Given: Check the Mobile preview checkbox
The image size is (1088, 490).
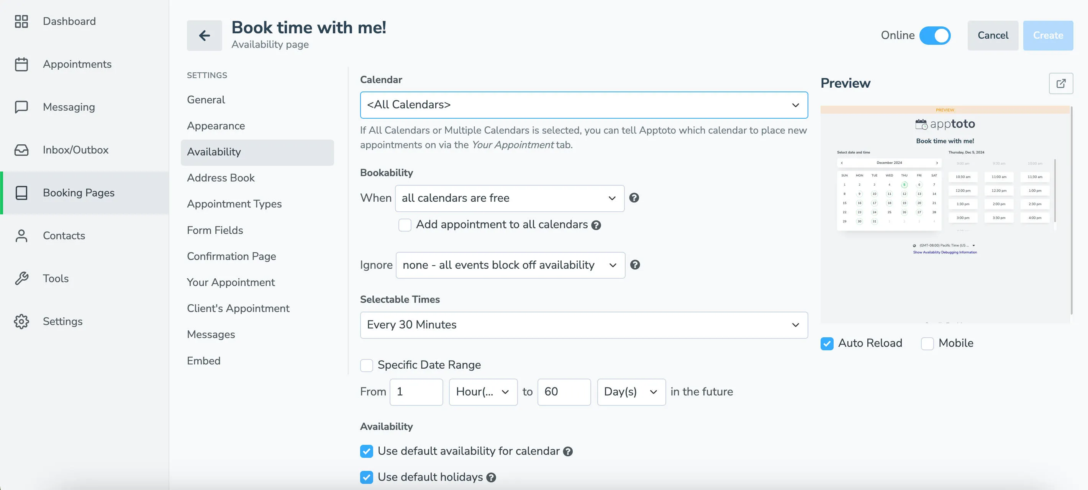Looking at the screenshot, I should pos(927,343).
